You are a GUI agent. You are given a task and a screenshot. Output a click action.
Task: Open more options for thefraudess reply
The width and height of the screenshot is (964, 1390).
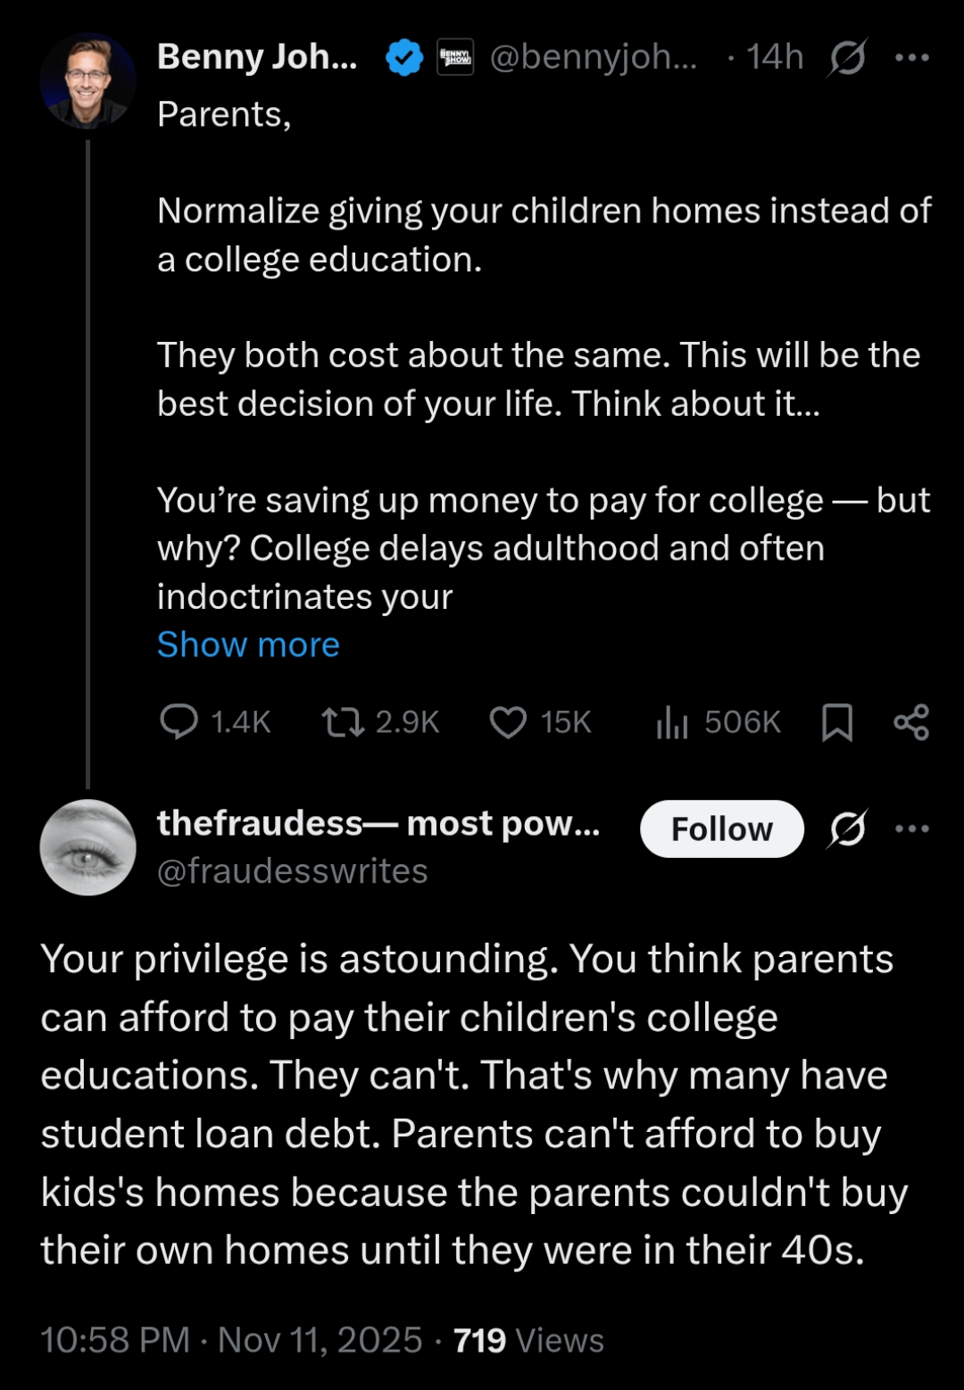[912, 829]
